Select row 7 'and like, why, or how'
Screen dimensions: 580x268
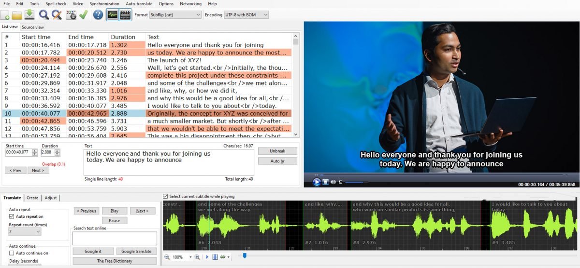(x=147, y=91)
